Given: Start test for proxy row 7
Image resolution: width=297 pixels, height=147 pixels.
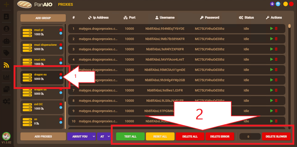Looking at the screenshot, I should (x=272, y=90).
